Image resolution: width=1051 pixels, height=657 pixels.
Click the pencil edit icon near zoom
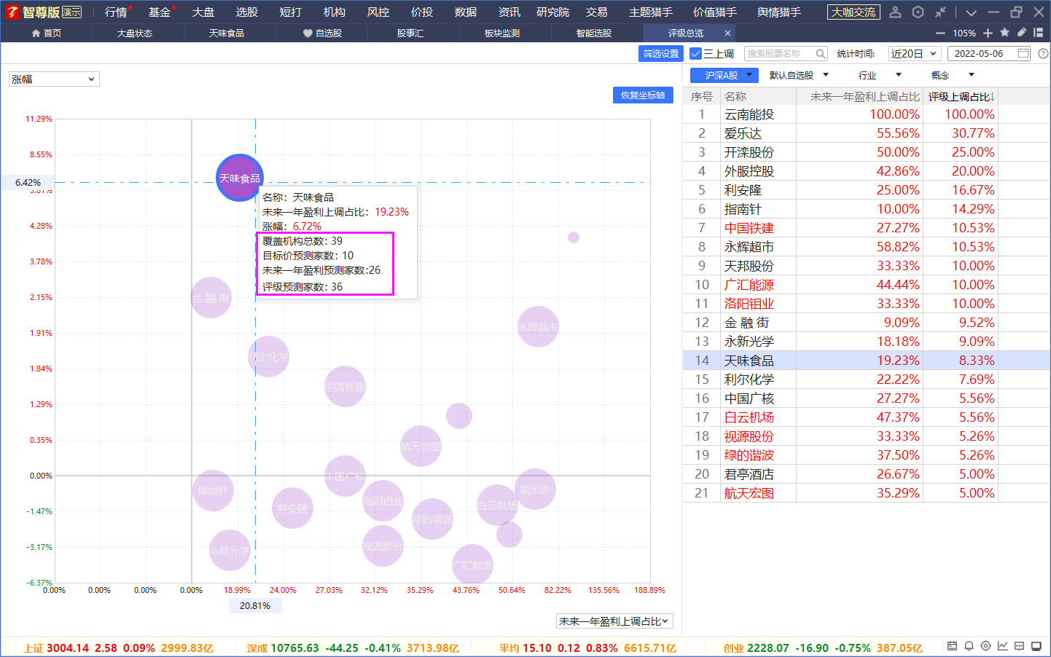1021,33
